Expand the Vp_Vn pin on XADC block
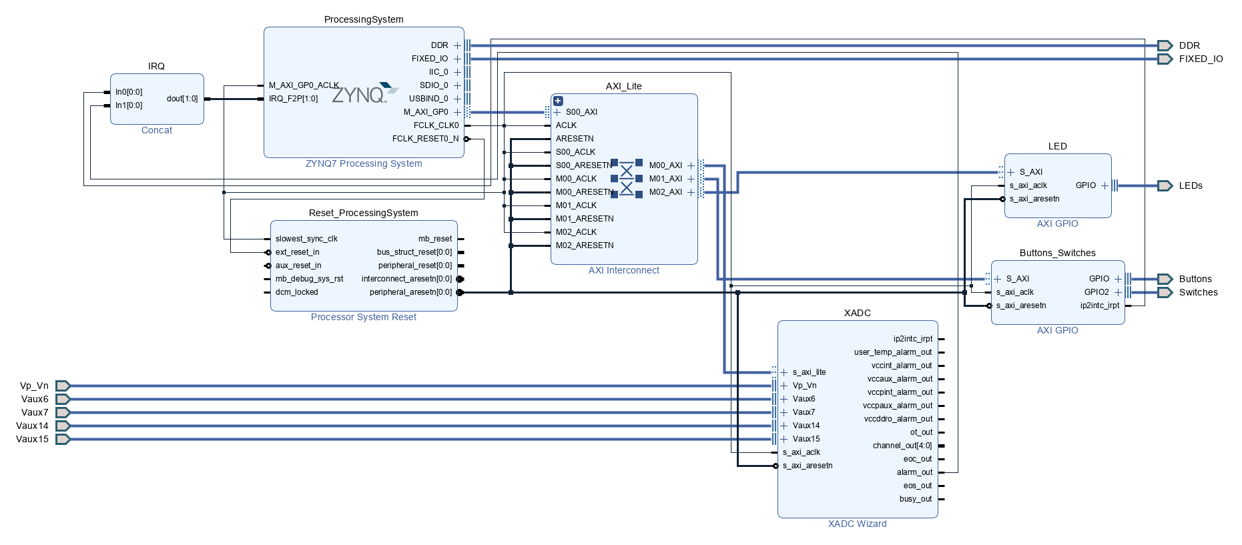This screenshot has width=1242, height=545. point(784,386)
